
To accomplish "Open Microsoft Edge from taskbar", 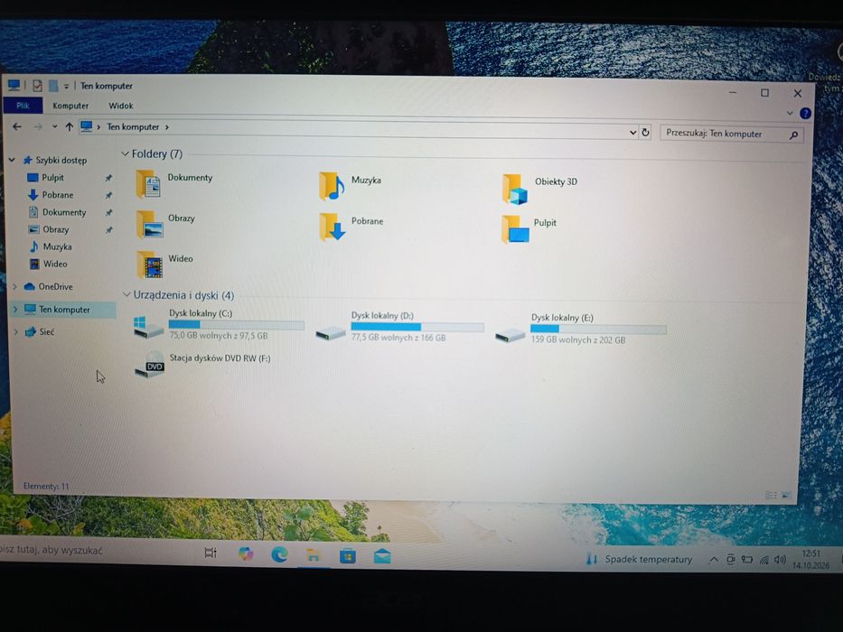I will [279, 554].
